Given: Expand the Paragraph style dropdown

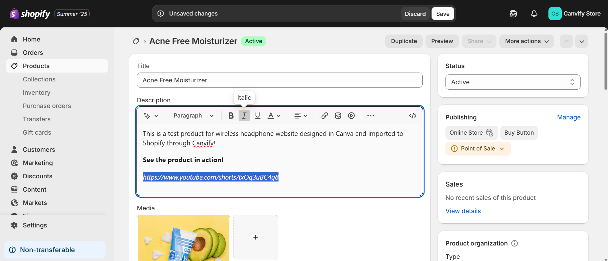Looking at the screenshot, I should tap(193, 116).
